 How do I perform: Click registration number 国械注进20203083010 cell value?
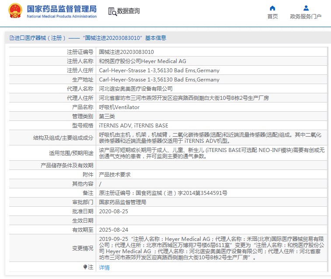126,52
